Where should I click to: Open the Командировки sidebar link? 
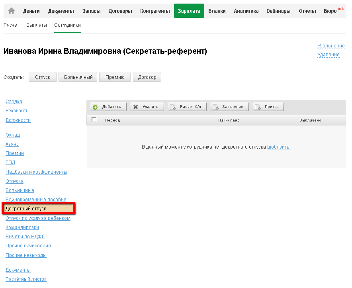pyautogui.click(x=22, y=227)
